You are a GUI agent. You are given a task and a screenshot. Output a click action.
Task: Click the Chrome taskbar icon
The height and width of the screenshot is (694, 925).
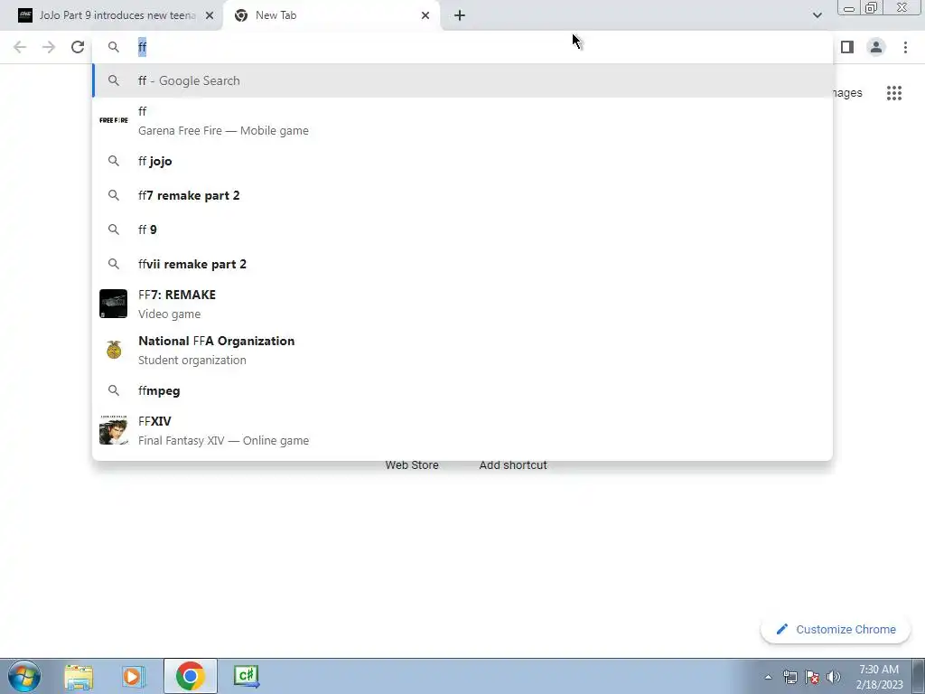tap(190, 676)
